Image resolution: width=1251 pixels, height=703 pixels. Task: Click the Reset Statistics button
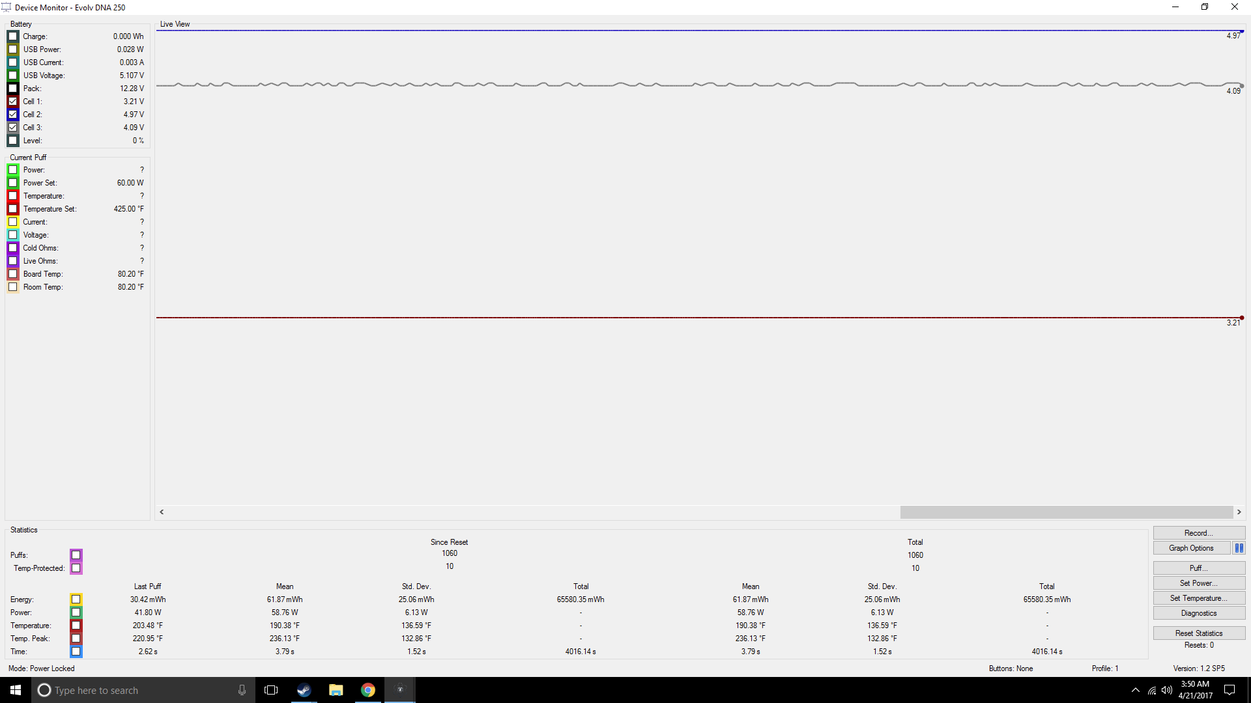(x=1199, y=633)
